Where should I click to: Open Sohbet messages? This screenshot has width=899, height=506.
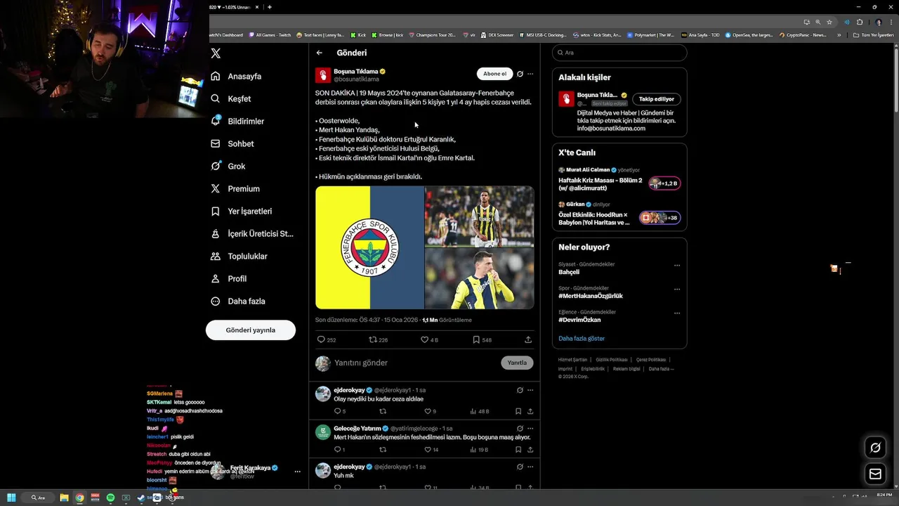[232, 143]
